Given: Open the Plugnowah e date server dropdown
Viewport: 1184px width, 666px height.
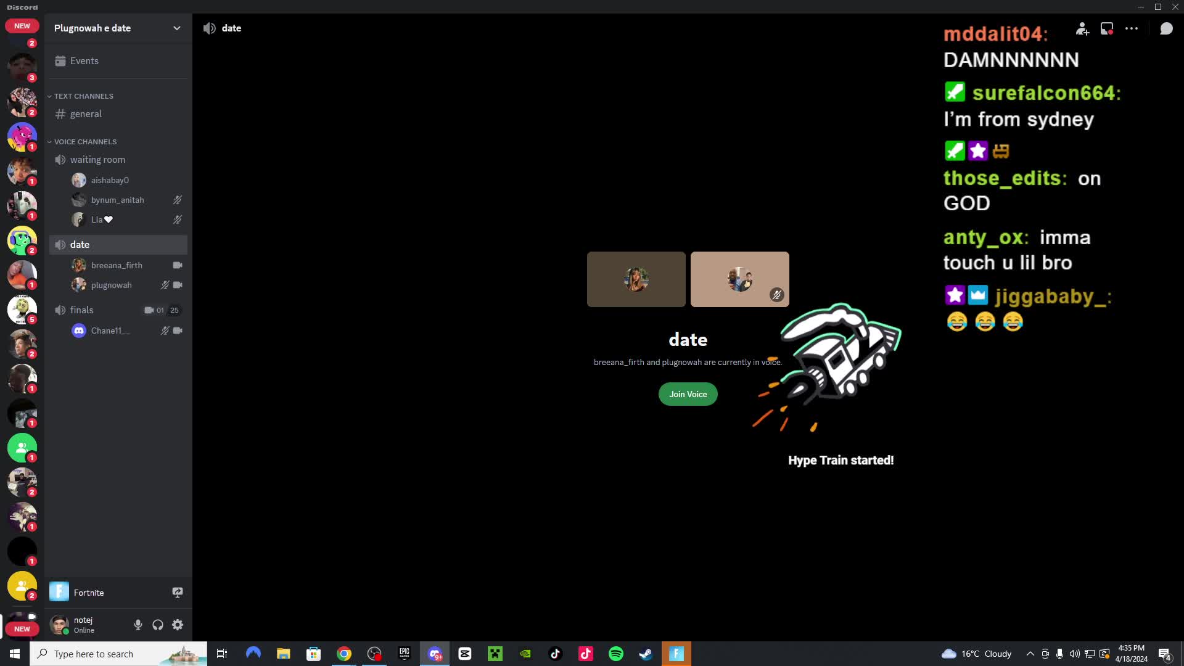Looking at the screenshot, I should [117, 28].
